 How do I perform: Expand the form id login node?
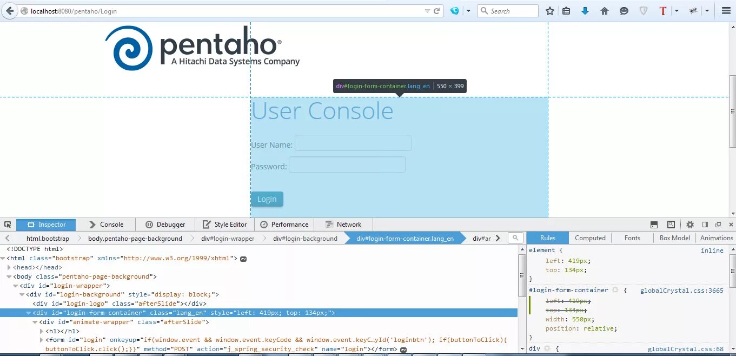pos(42,340)
